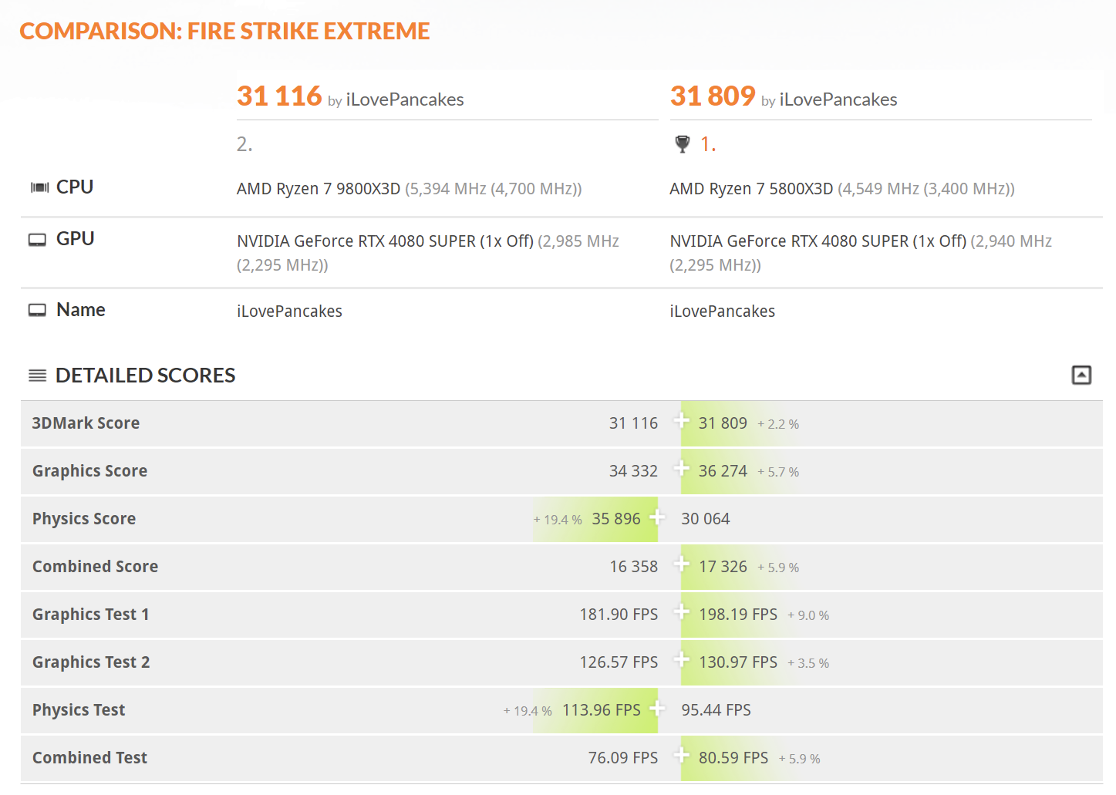Click the Detailed Scores list icon
The image size is (1116, 795).
coord(37,376)
